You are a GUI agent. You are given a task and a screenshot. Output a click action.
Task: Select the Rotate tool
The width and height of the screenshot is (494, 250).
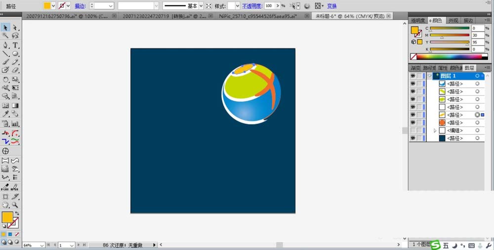point(5,80)
